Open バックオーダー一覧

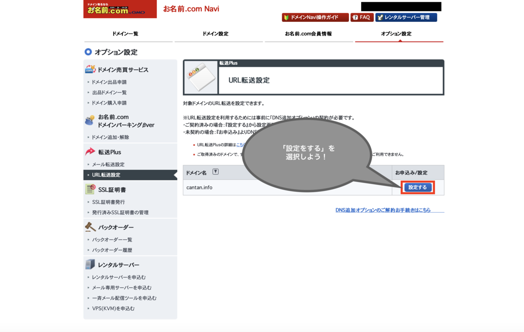click(112, 240)
